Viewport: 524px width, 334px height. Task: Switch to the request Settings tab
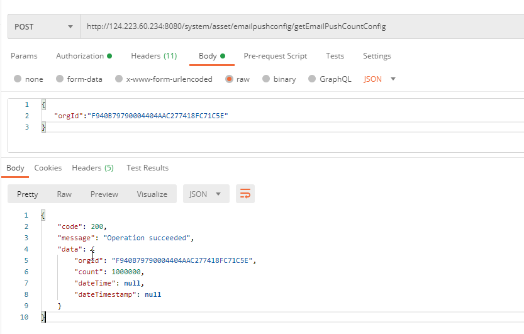pyautogui.click(x=377, y=56)
